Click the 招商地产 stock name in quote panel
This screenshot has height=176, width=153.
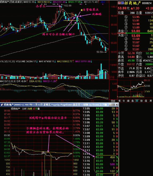coord(132,3)
